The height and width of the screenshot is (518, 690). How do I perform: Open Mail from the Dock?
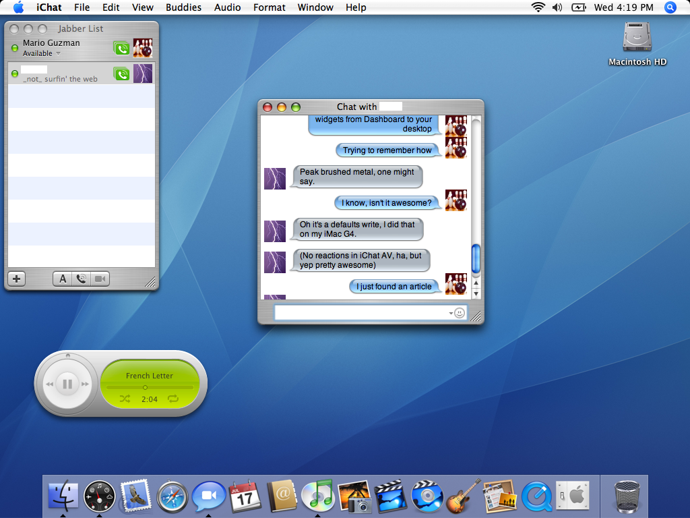point(135,496)
